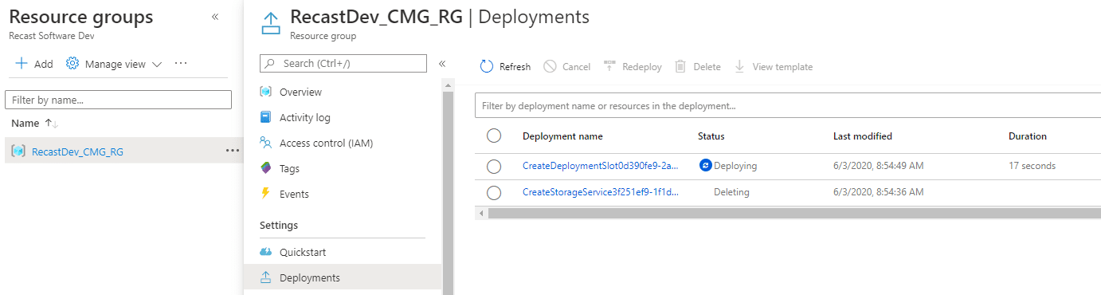Click the Cancel deployment icon
Screen dimensions: 1101x295
[550, 67]
